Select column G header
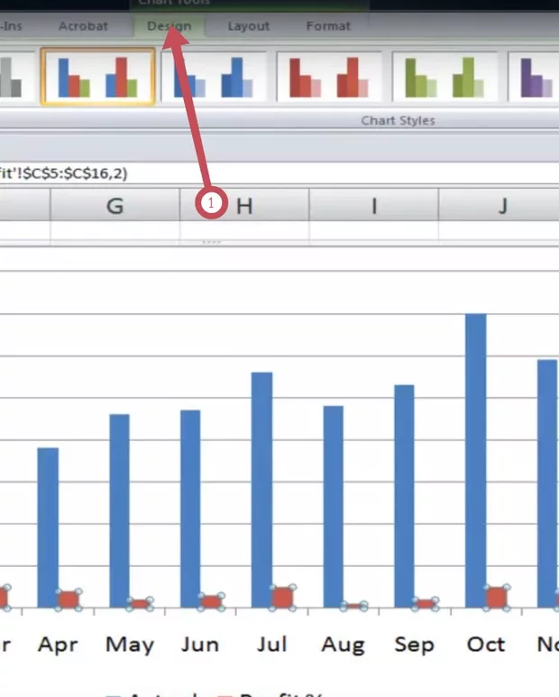Image resolution: width=559 pixels, height=697 pixels. coord(115,205)
